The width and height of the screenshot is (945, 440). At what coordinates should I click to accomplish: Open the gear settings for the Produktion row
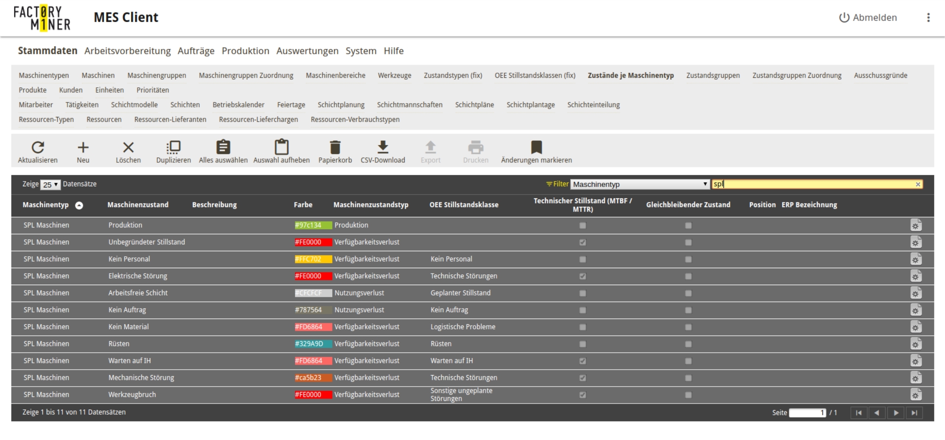(915, 225)
